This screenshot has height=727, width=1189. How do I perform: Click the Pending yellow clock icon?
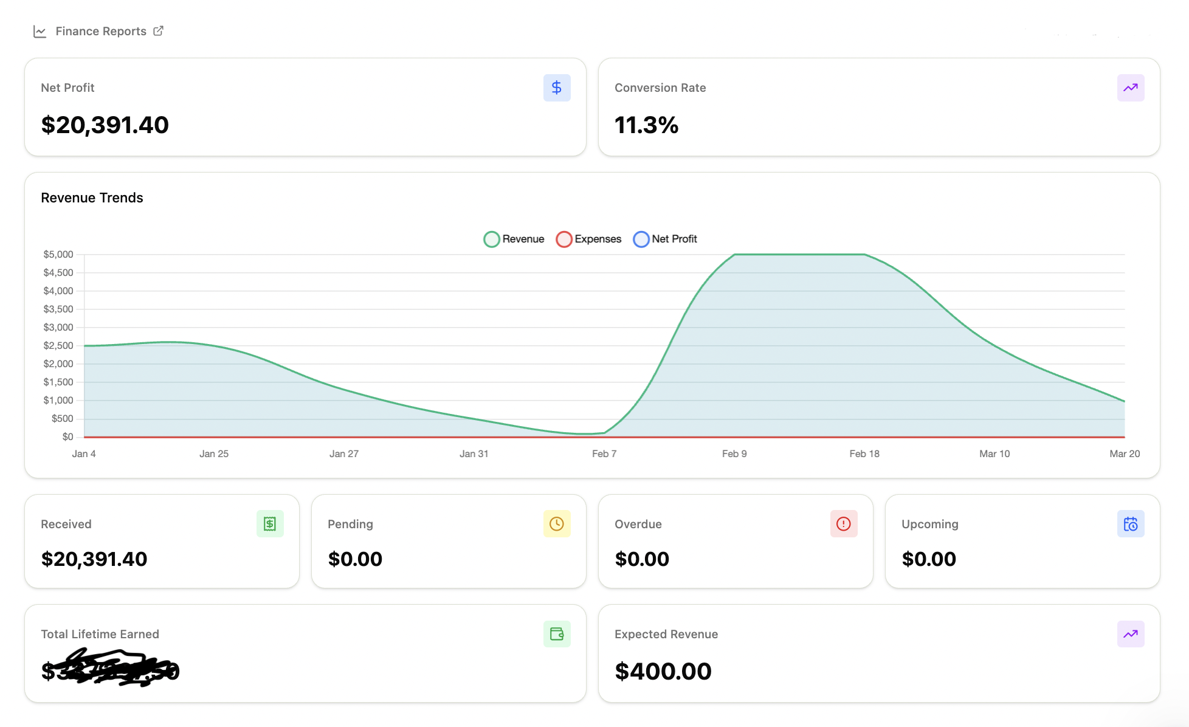556,523
